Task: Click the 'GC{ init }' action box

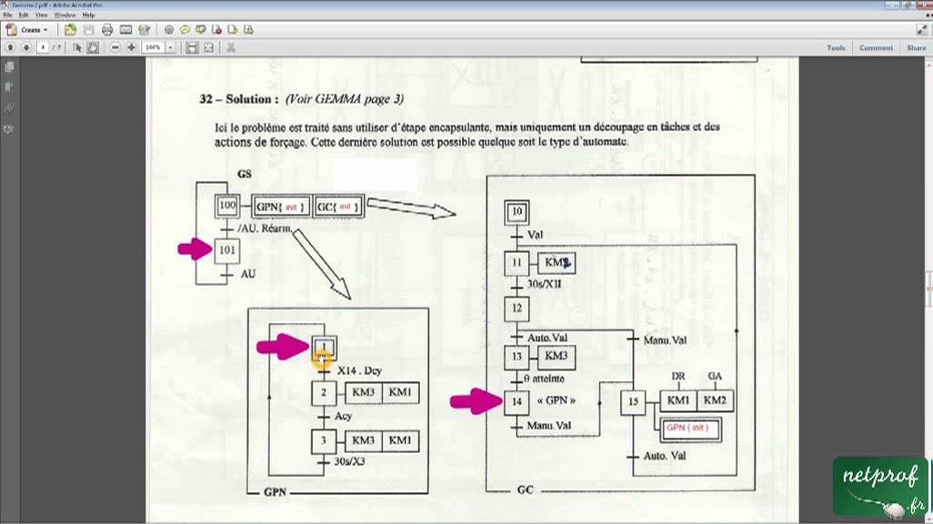Action: pos(338,207)
